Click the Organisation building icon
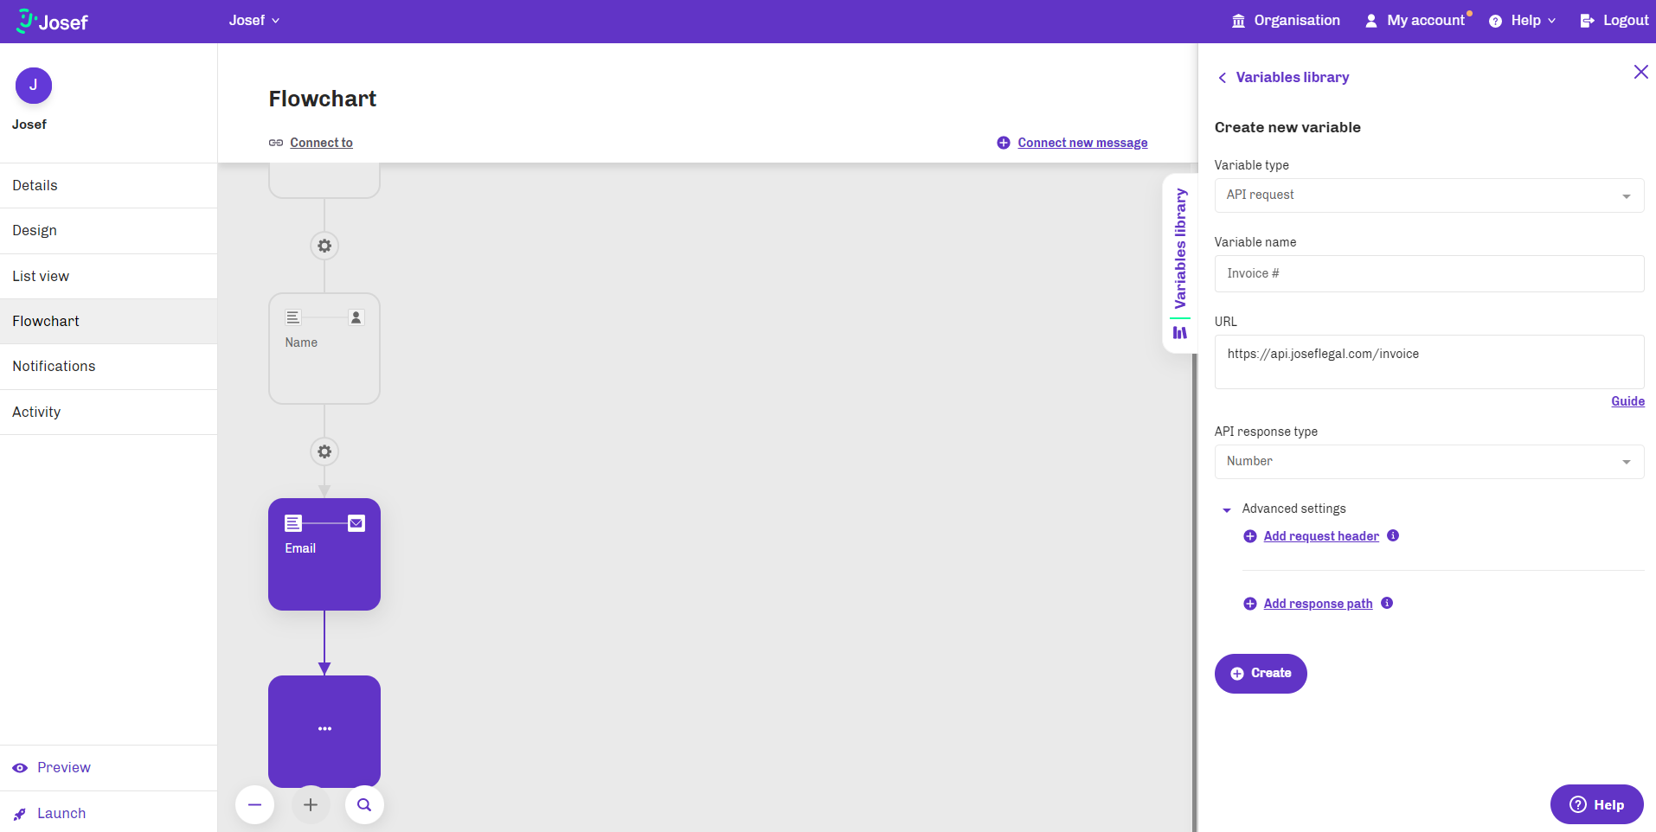The height and width of the screenshot is (832, 1656). [x=1239, y=21]
